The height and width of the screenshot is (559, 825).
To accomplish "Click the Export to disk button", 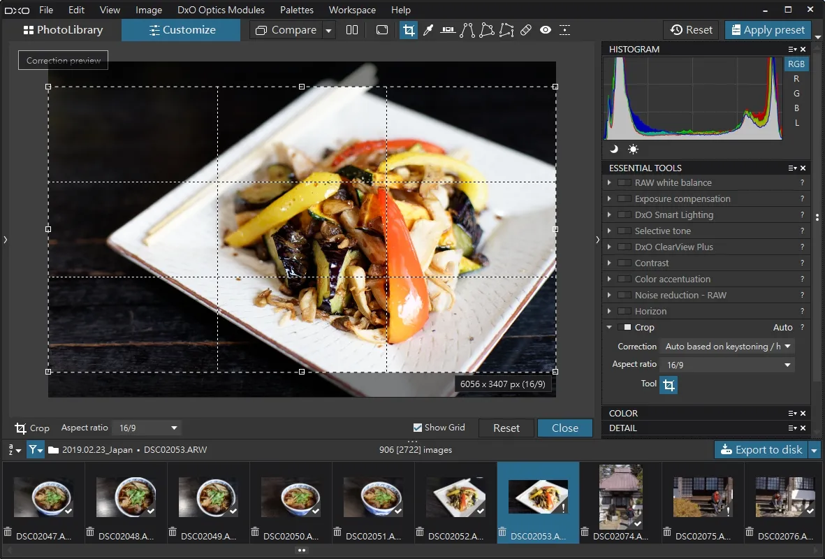I will pos(761,449).
